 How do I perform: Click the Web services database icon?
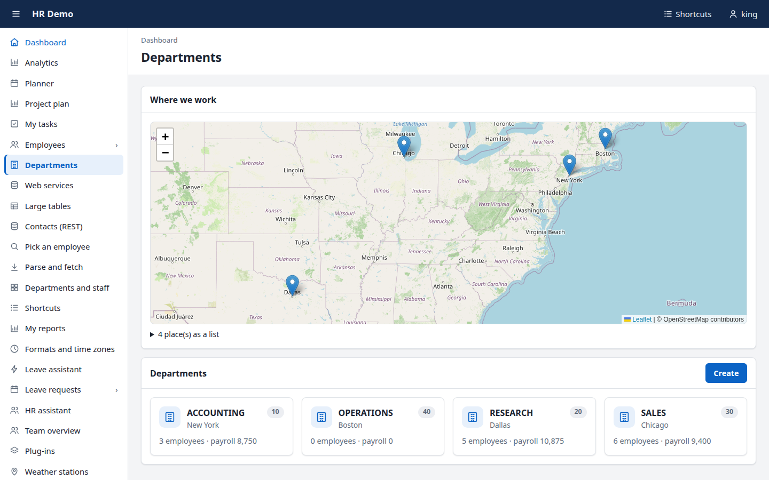click(14, 186)
